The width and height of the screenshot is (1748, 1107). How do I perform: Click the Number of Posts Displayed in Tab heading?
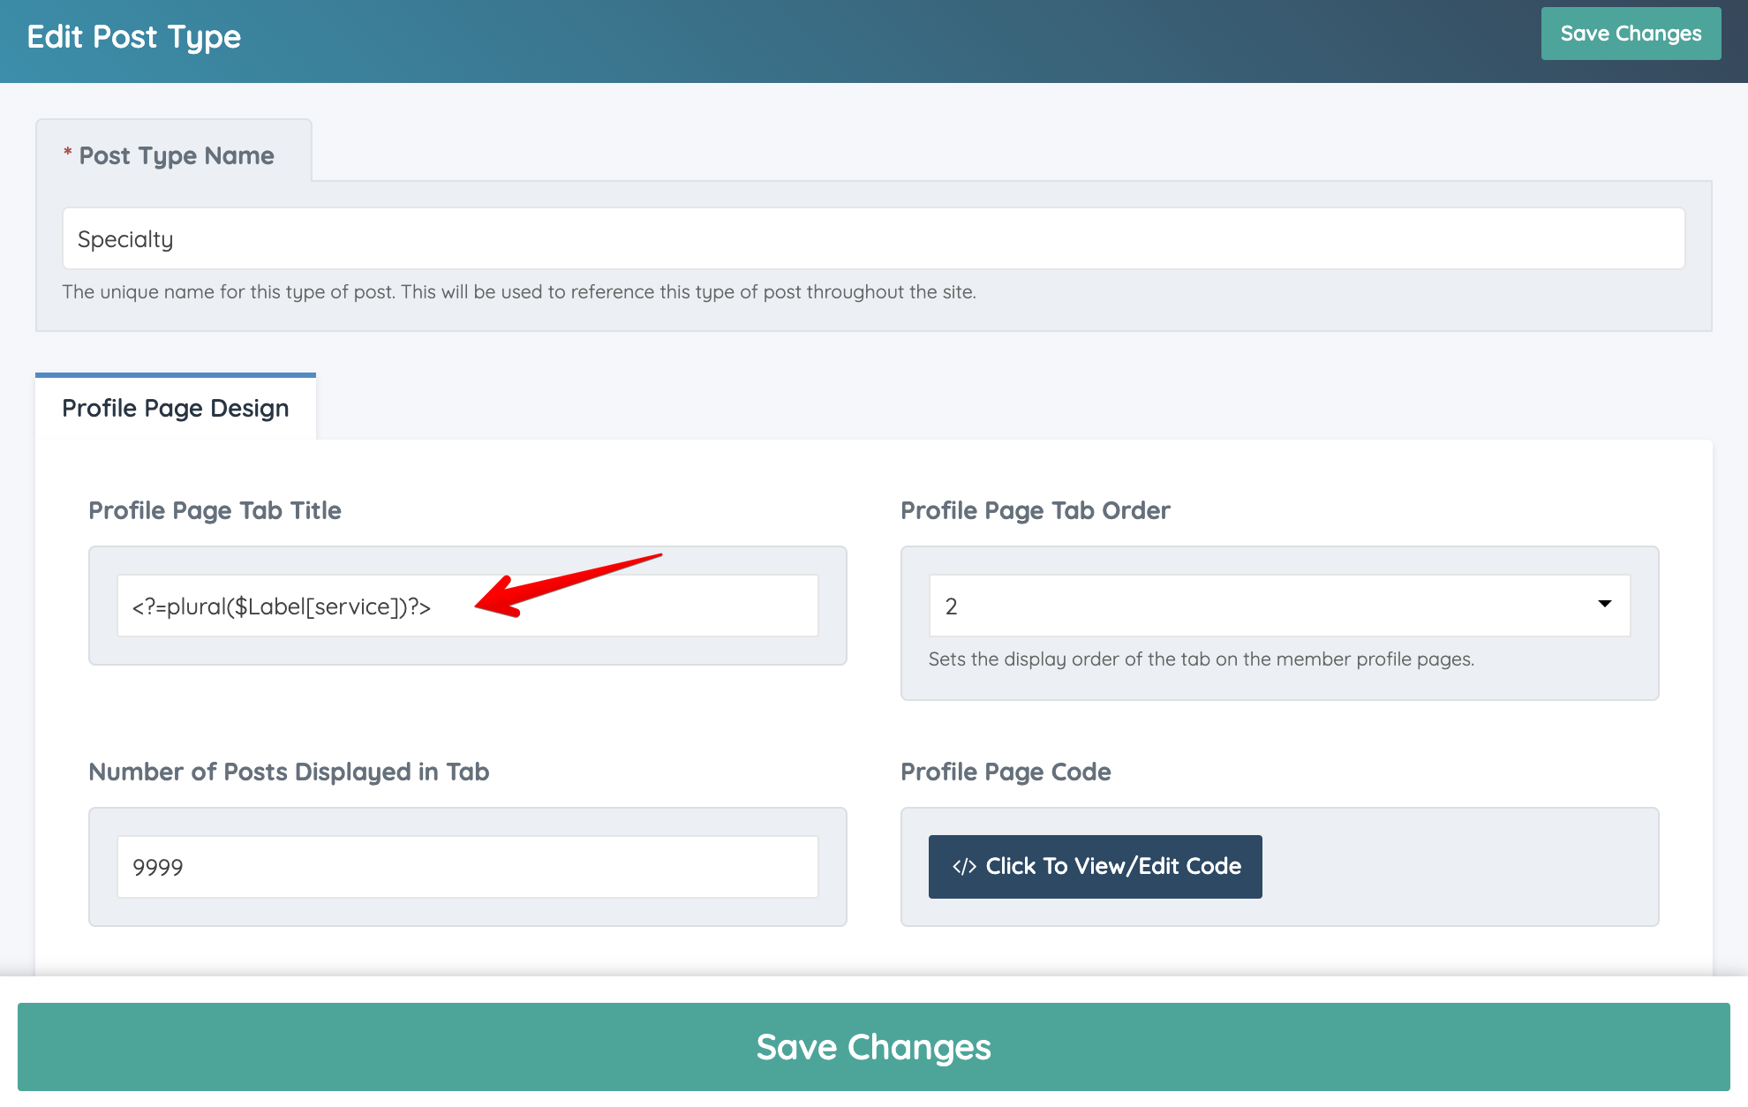[x=289, y=772]
